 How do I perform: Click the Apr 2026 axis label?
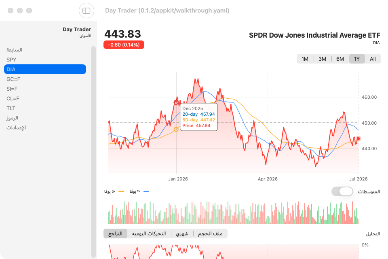268,179
